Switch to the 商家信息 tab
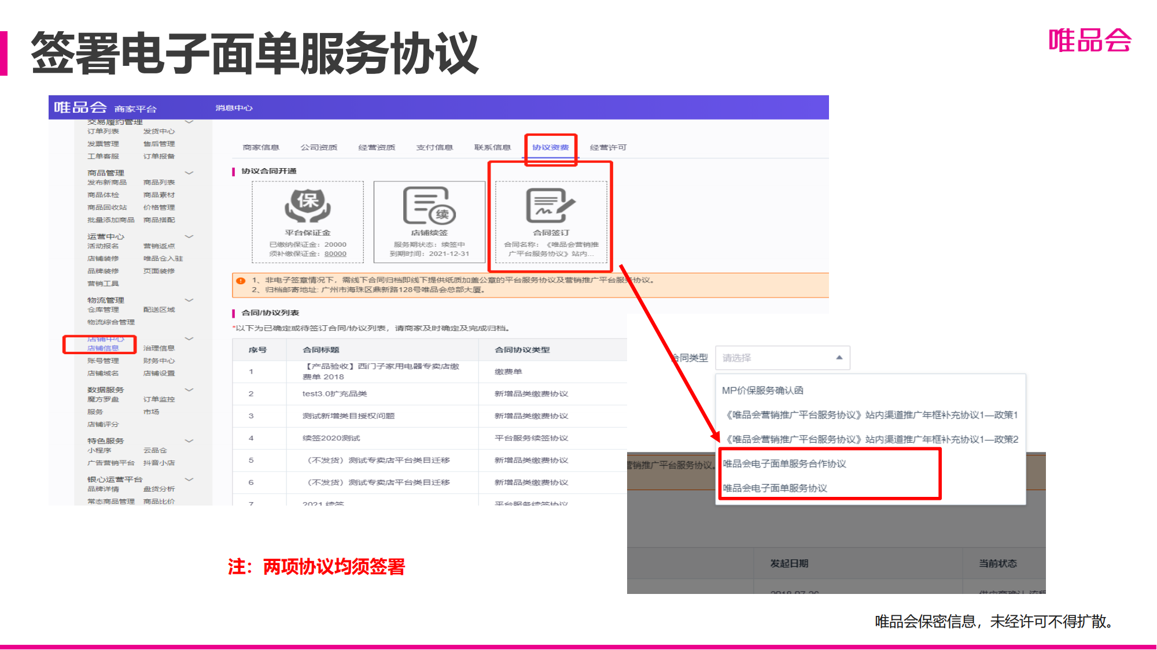 click(x=261, y=147)
